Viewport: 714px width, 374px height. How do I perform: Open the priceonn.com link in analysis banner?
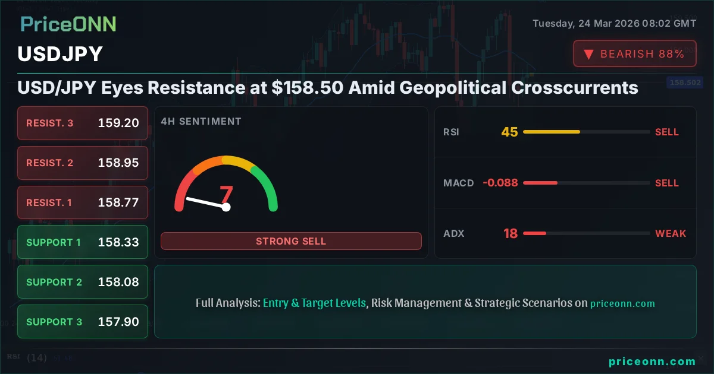click(x=622, y=303)
